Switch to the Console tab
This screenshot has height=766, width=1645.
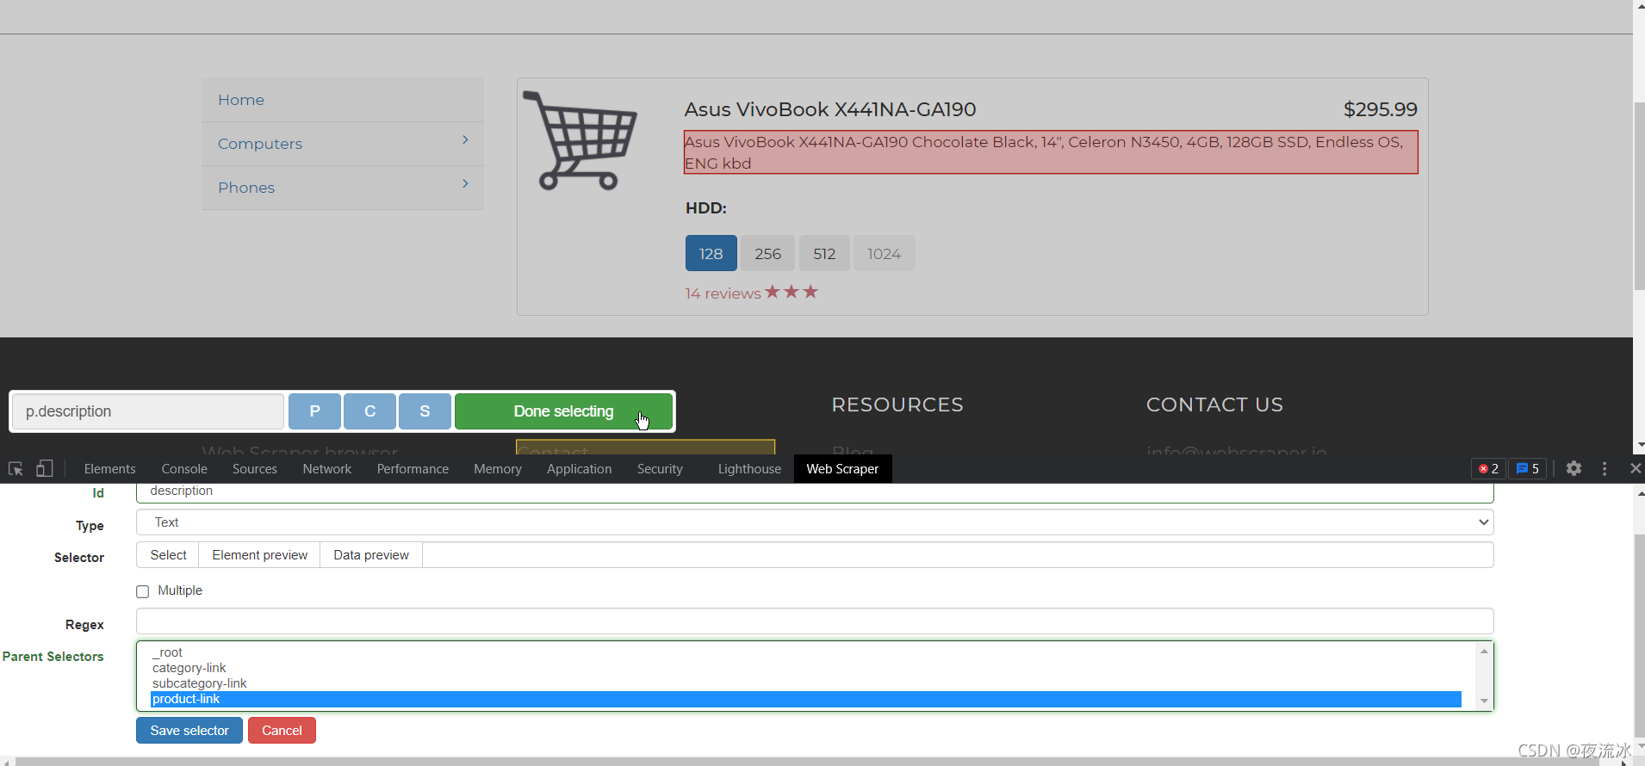pos(184,468)
